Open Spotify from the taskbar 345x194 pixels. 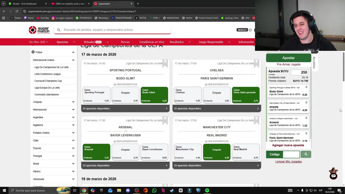pyautogui.click(x=207, y=190)
